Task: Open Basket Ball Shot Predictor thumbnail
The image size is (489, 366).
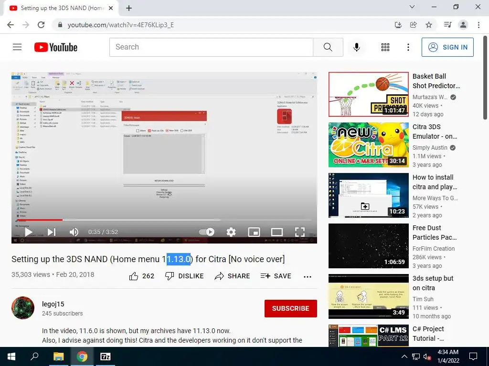Action: coord(368,94)
